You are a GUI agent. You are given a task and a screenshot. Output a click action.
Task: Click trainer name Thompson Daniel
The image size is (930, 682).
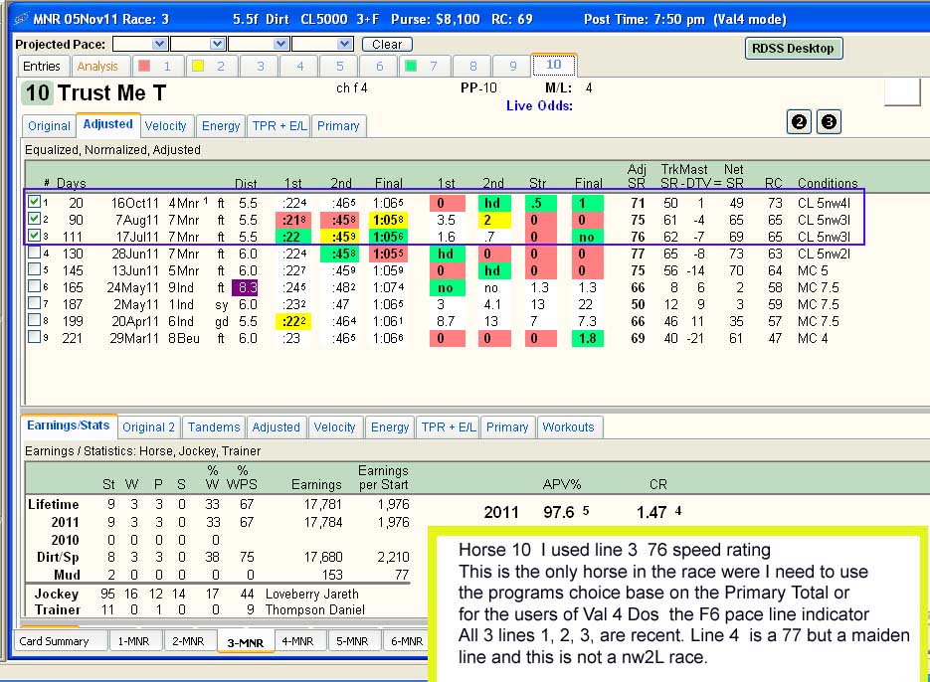pyautogui.click(x=315, y=609)
